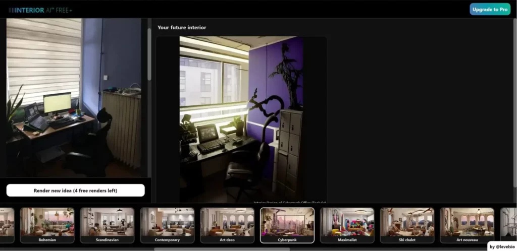The image size is (517, 251).
Task: Expand the FREE plan dropdown arrow
Action: pos(71,11)
